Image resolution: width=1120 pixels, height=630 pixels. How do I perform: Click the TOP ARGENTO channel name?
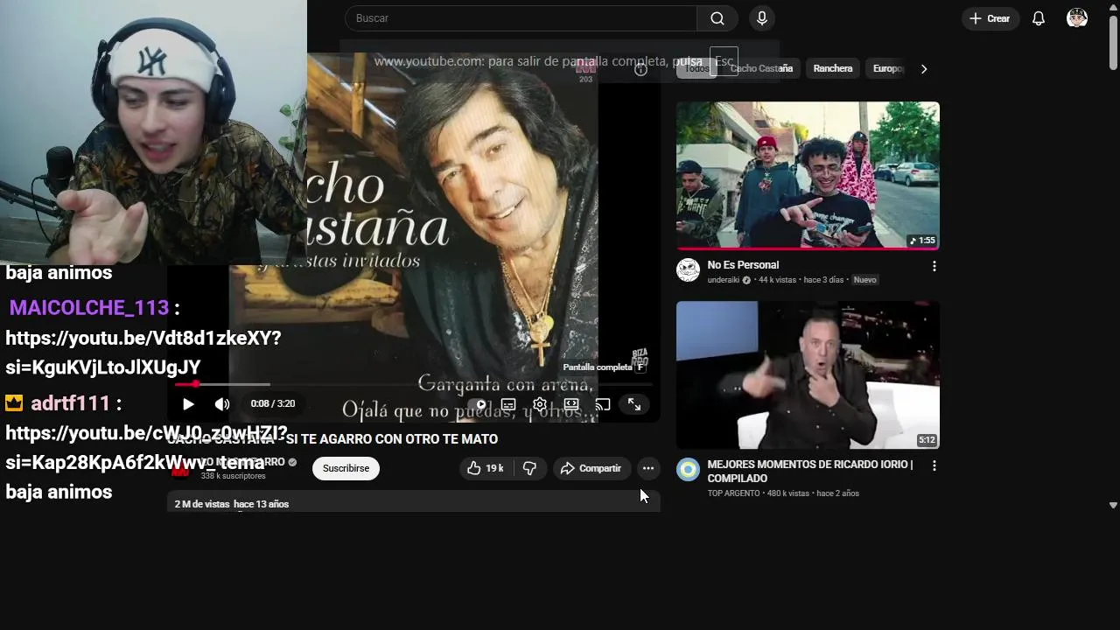coord(734,493)
